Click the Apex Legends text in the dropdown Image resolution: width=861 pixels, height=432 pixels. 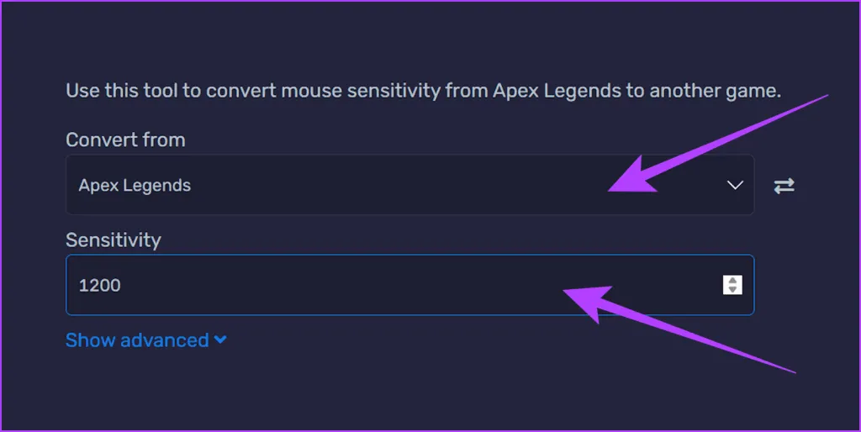click(135, 186)
